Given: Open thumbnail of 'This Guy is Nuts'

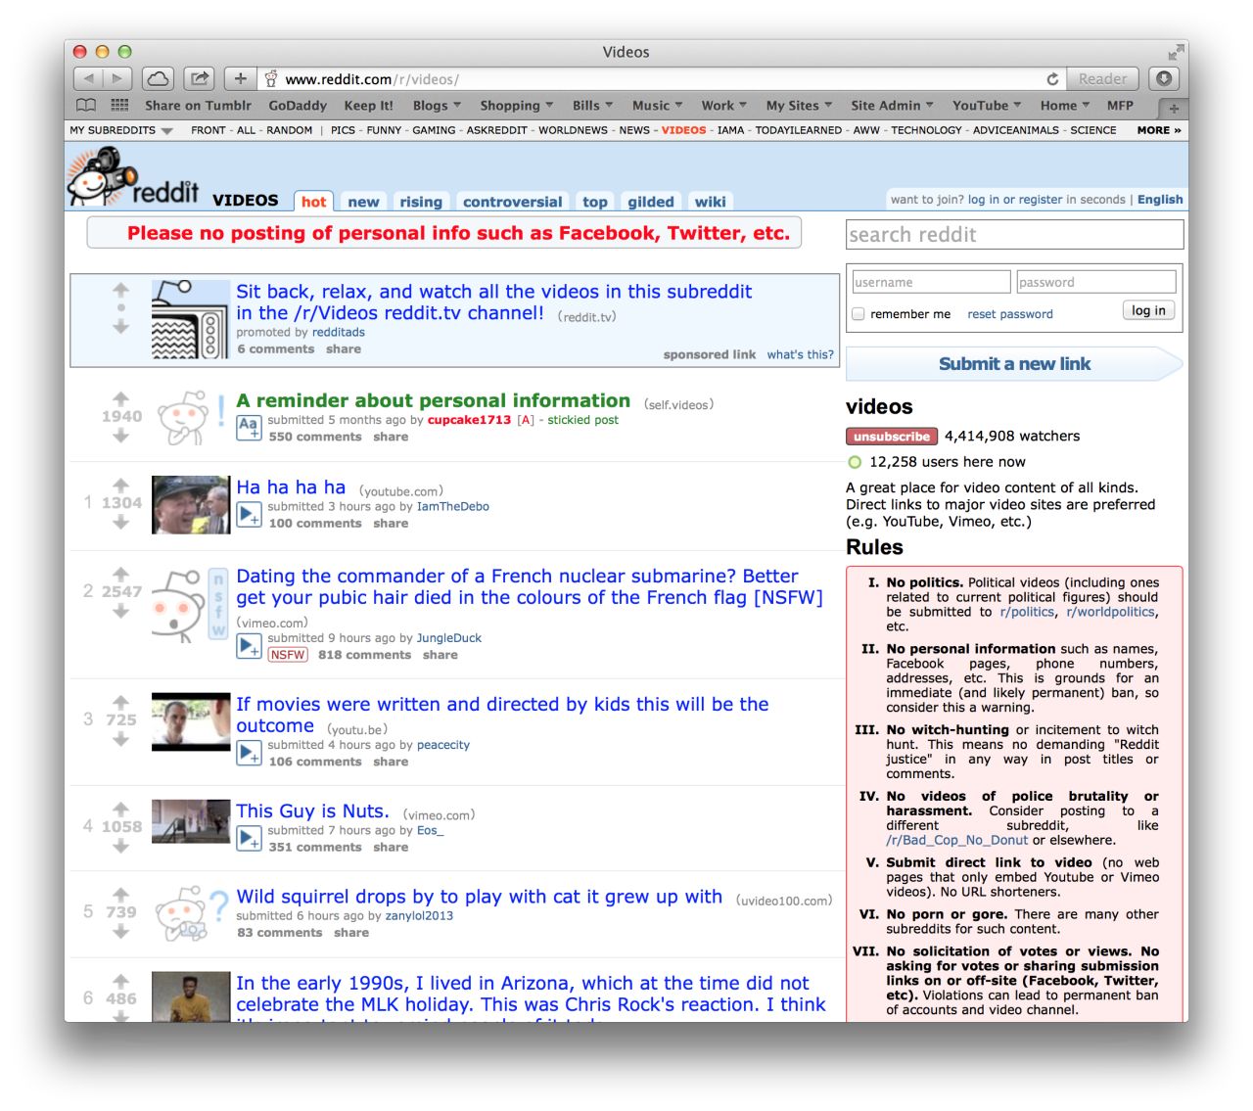Looking at the screenshot, I should pyautogui.click(x=191, y=821).
